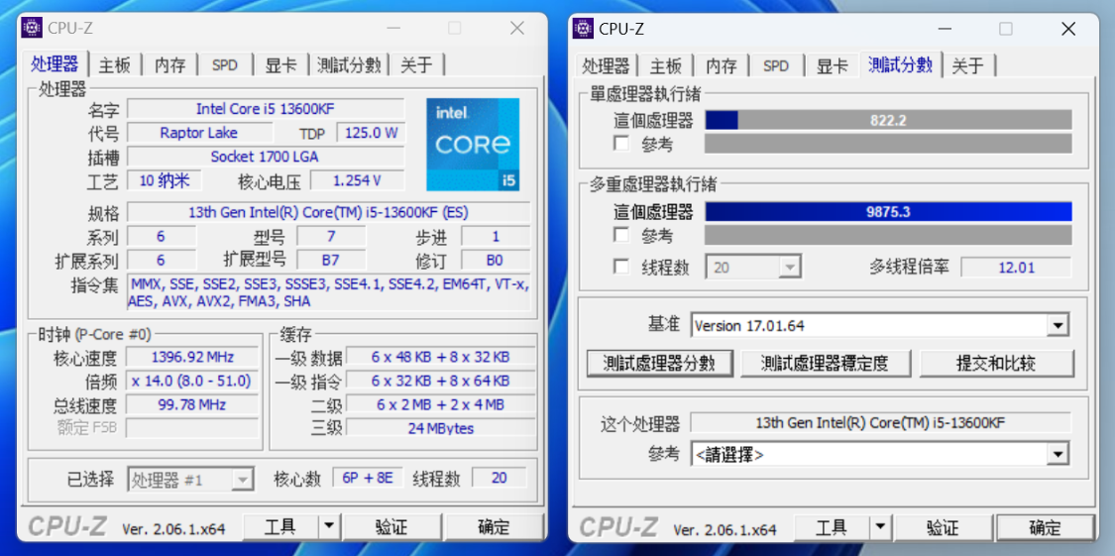
Task: Open SPD tab in left window
Action: tap(225, 65)
